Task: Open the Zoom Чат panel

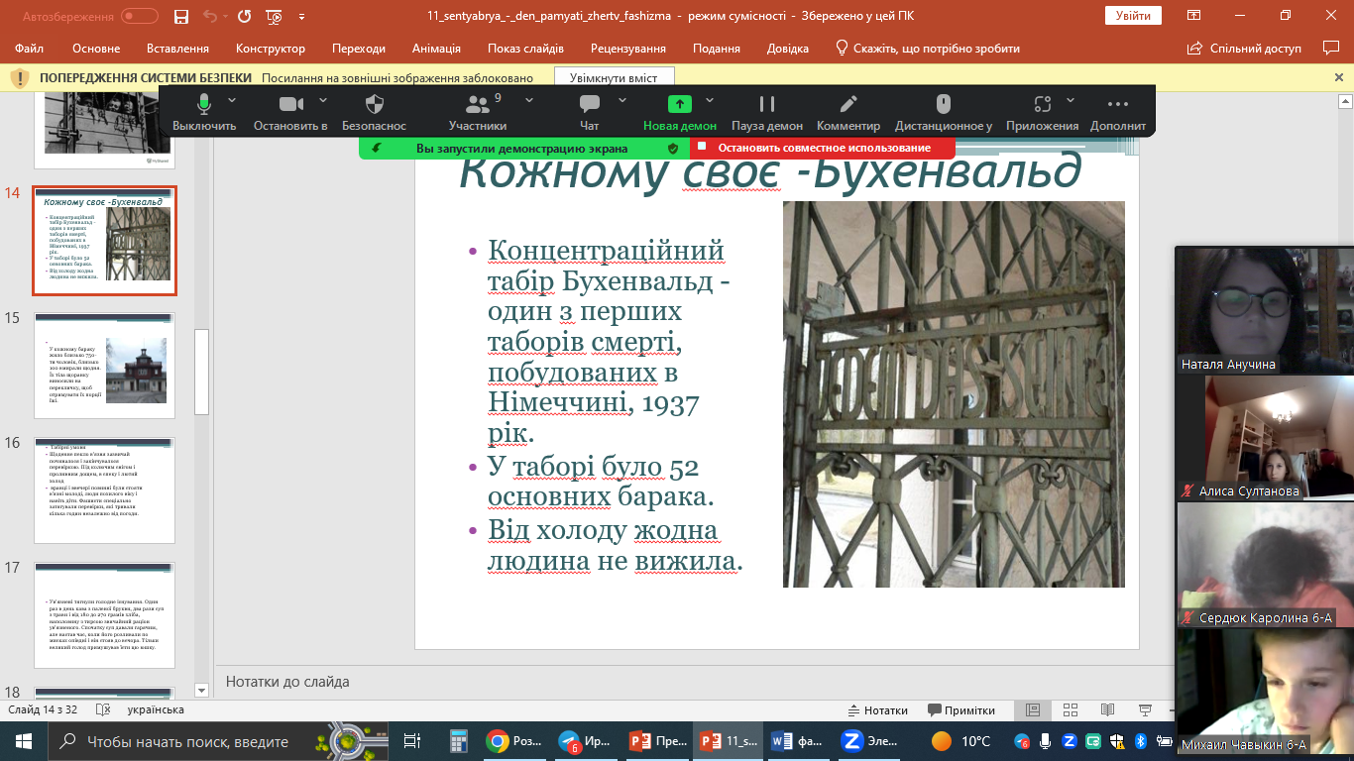Action: click(x=590, y=112)
